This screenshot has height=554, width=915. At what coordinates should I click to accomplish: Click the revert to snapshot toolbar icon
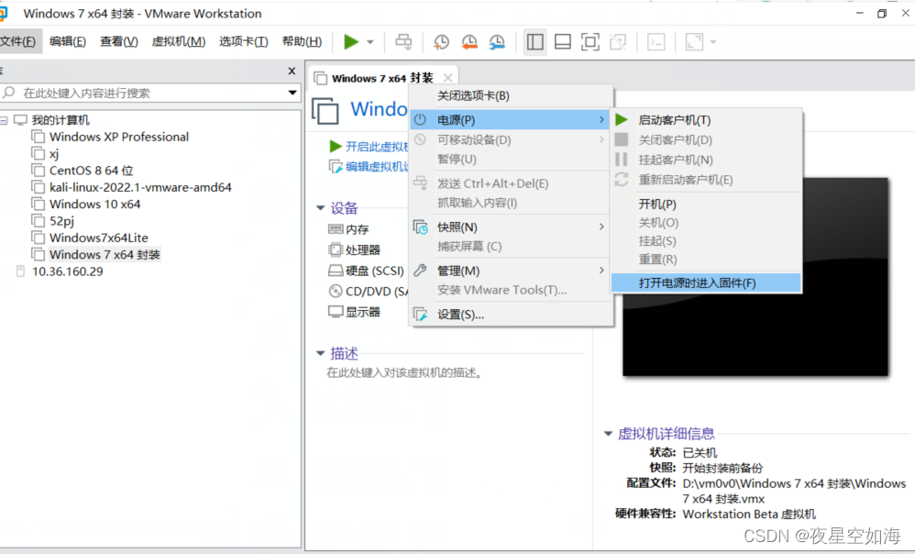470,41
